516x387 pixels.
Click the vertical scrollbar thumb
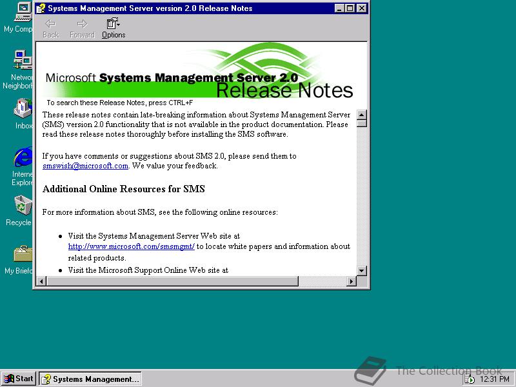click(x=362, y=123)
